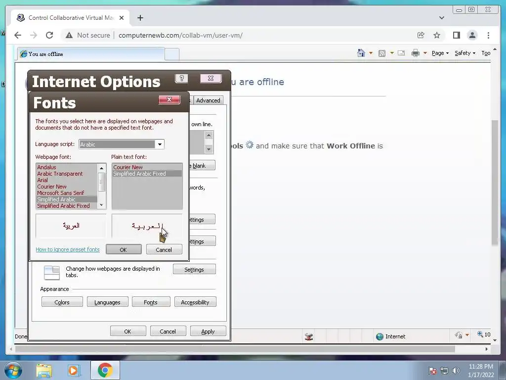
Task: Click the RSS feeds icon
Action: pyautogui.click(x=382, y=53)
